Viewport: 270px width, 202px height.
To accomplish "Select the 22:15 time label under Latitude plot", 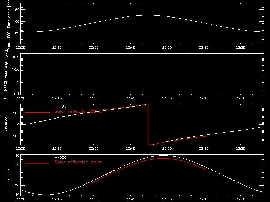I will pyautogui.click(x=57, y=199).
